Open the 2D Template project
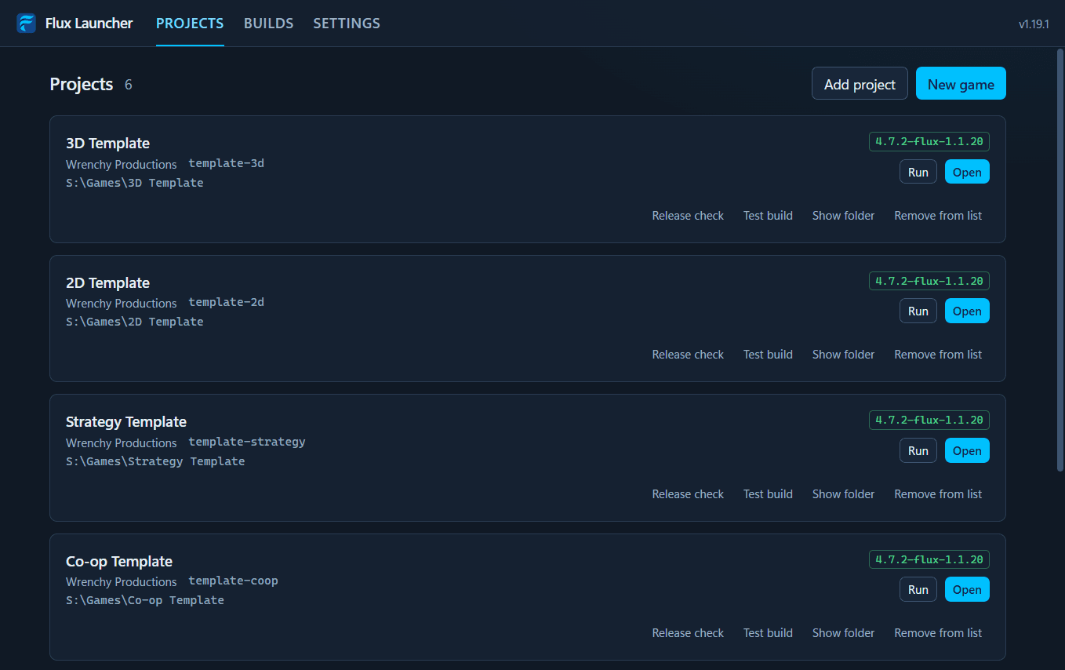This screenshot has width=1065, height=670. click(x=967, y=311)
